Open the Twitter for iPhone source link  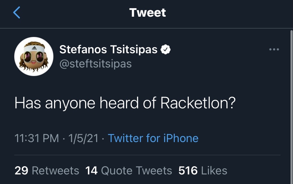coord(153,138)
